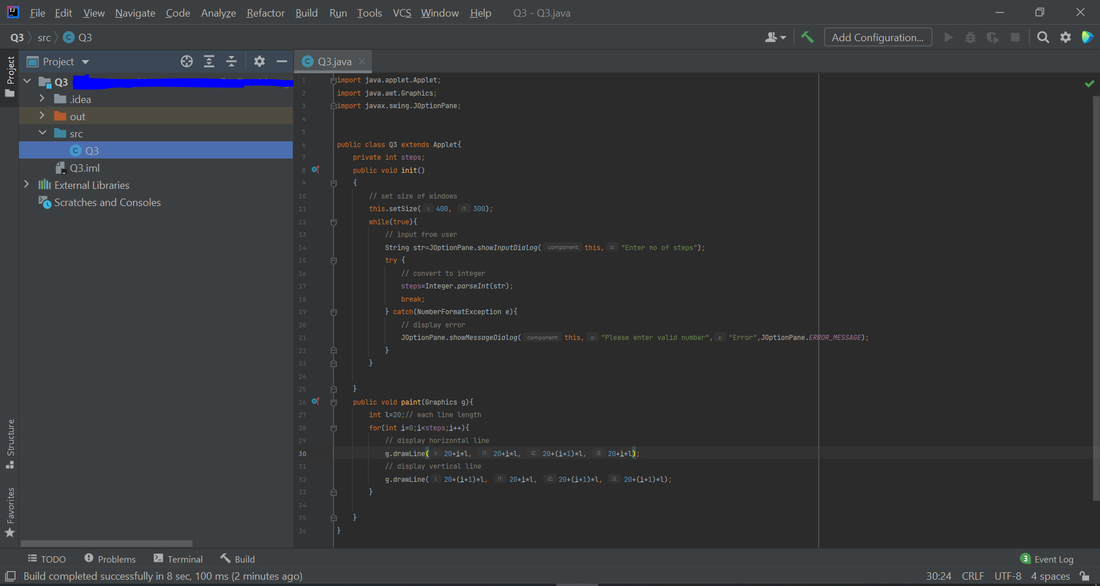
Task: Click the Add Configuration button
Action: [x=878, y=37]
